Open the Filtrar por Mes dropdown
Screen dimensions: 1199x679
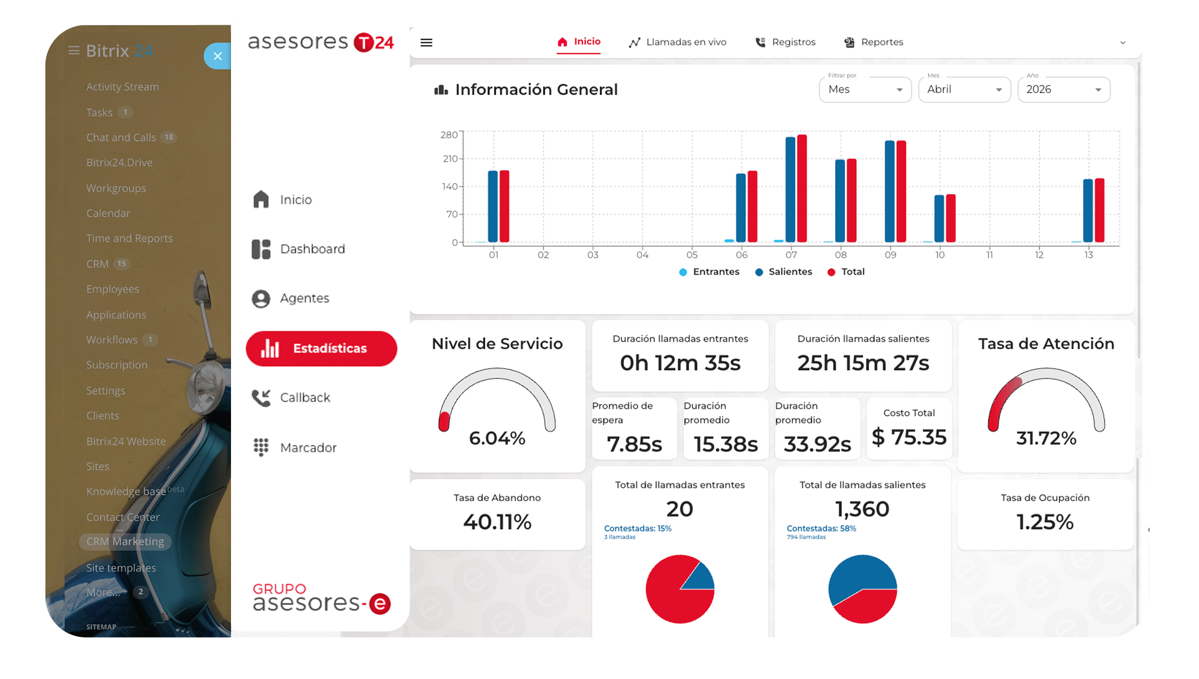pos(865,89)
